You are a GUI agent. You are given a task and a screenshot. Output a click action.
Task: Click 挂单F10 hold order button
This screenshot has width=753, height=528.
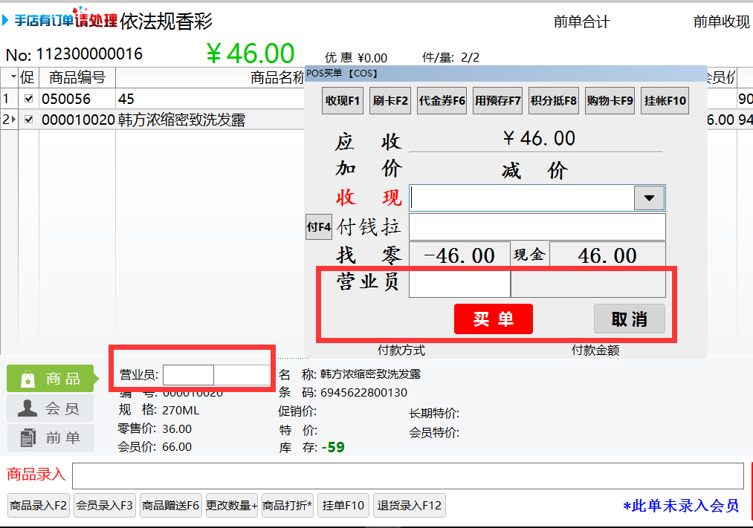tap(343, 506)
